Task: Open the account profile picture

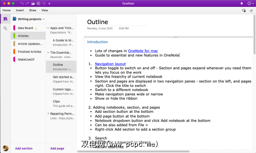Action: (5, 148)
